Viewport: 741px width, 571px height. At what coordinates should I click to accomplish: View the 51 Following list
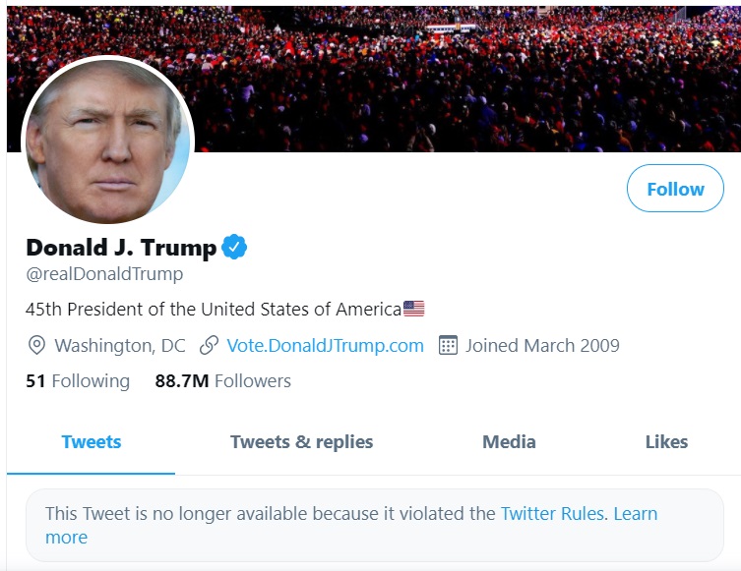pyautogui.click(x=78, y=381)
